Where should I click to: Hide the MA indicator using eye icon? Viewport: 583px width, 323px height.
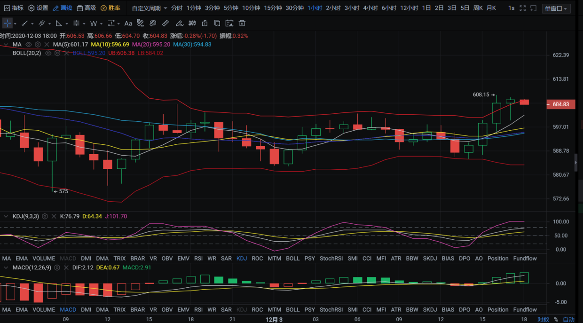(x=29, y=45)
